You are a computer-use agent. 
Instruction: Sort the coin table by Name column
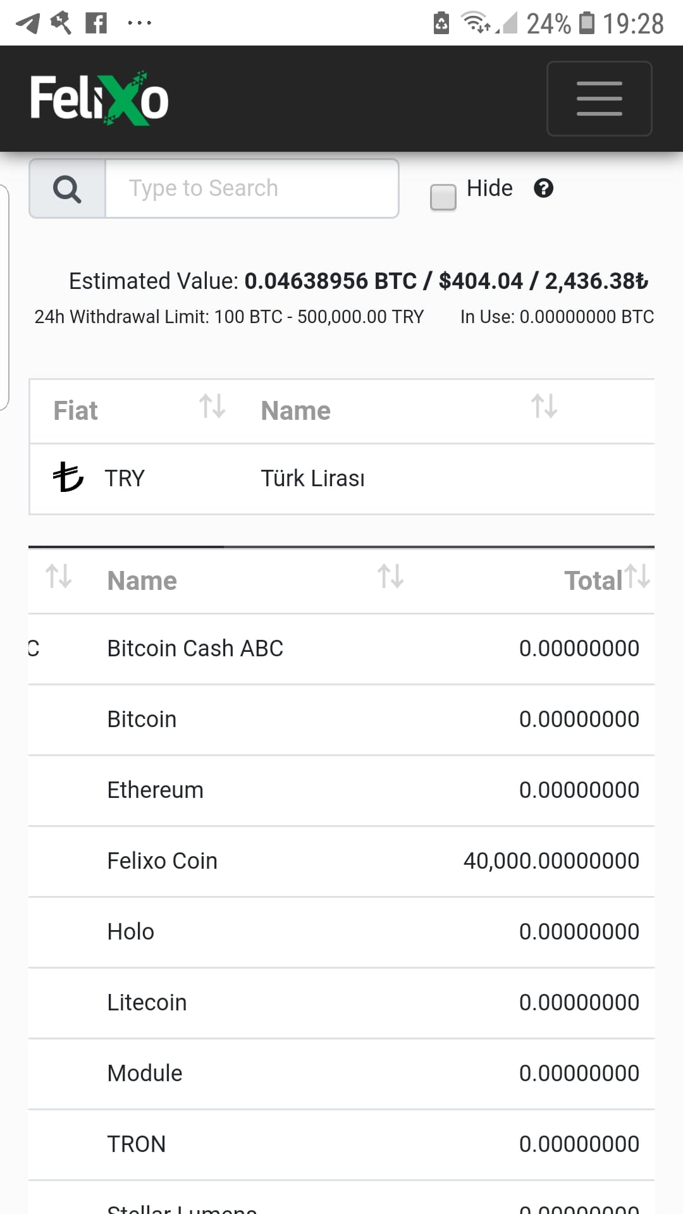point(390,577)
